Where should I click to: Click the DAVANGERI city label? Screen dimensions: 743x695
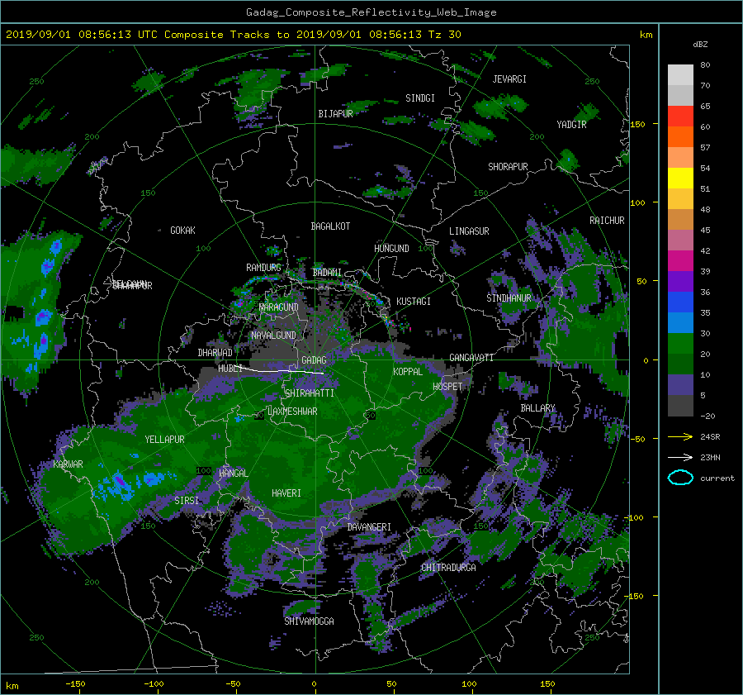369,527
